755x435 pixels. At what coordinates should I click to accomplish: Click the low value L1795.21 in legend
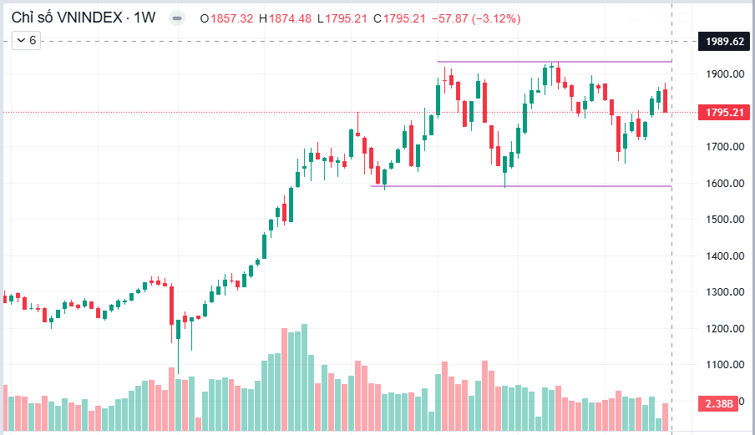pyautogui.click(x=342, y=18)
